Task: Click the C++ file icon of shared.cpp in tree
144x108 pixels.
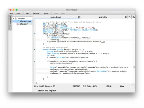Action: (x=18, y=21)
